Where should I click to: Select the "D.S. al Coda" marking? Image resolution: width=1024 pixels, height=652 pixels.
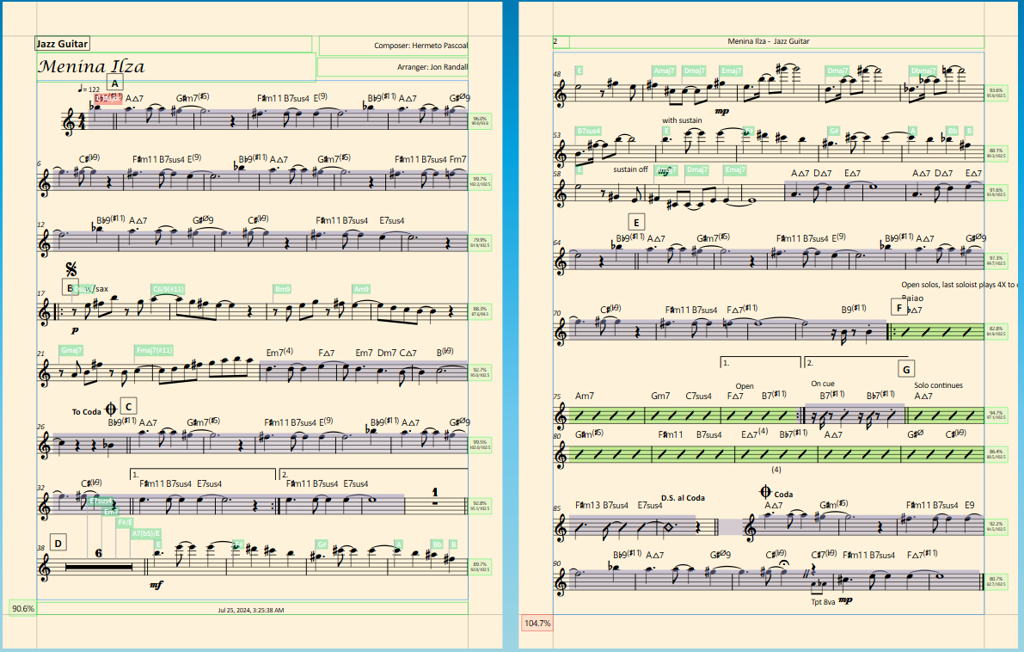coord(683,498)
